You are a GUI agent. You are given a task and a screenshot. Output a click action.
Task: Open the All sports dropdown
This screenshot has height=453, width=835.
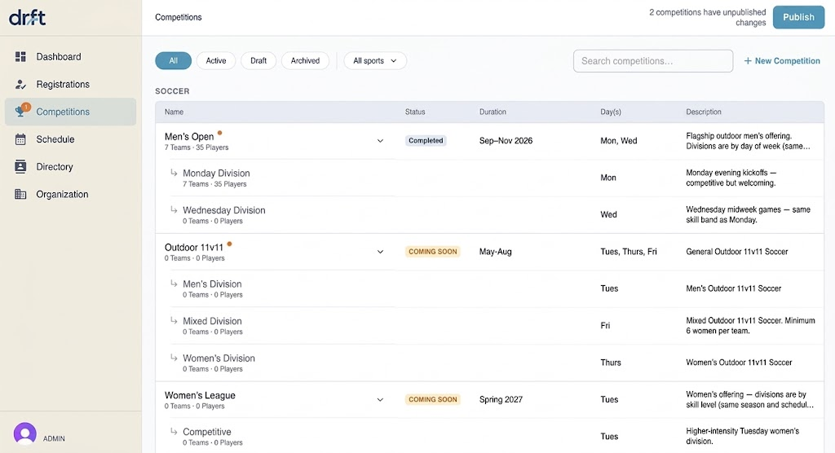[375, 60]
